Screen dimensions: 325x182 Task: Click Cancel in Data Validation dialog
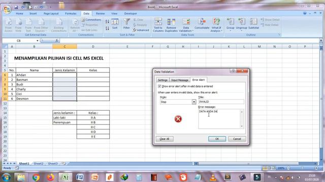237,139
